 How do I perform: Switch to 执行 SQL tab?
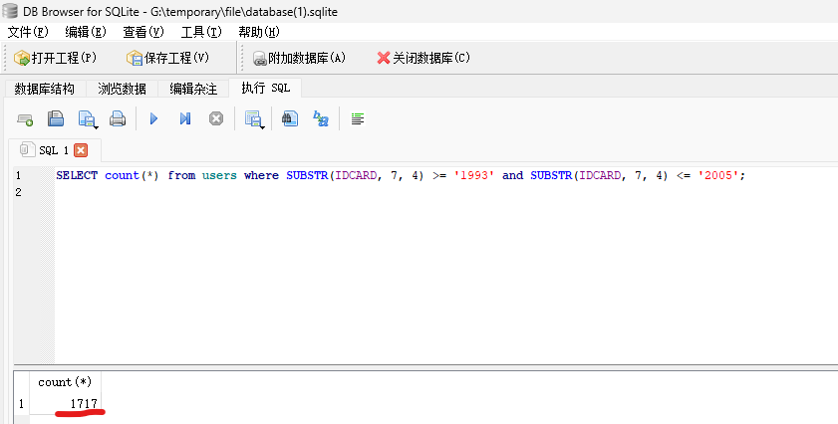(265, 89)
